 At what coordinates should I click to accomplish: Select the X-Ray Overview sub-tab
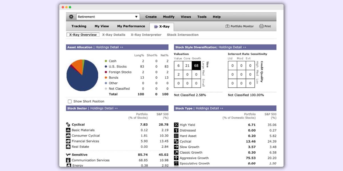click(83, 35)
